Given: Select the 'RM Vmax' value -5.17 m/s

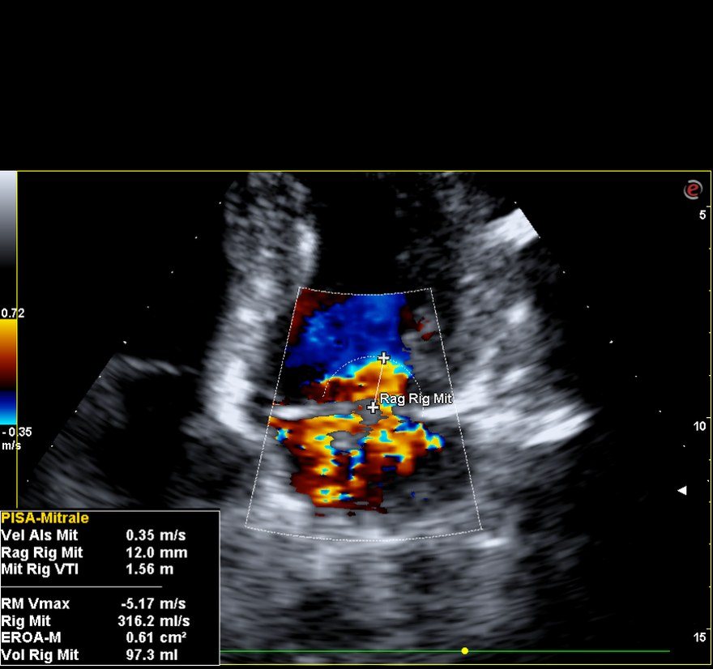Looking at the screenshot, I should 153,603.
